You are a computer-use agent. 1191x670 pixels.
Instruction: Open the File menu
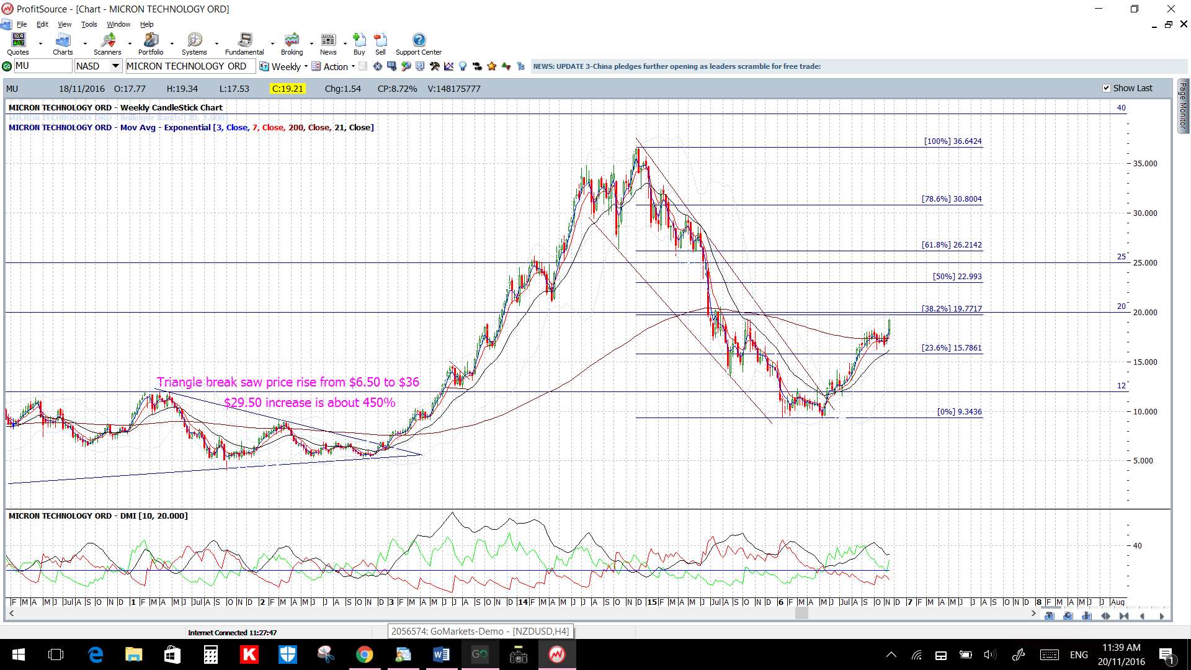[x=22, y=24]
